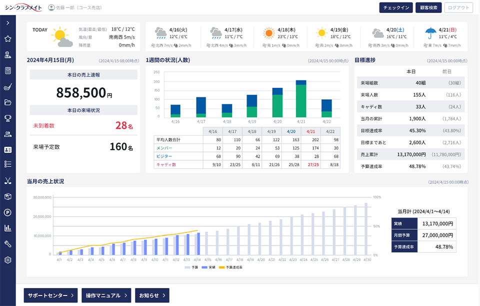Open the folder icon in the sidebar
Screen dimensions: 480x306
pos(7,102)
